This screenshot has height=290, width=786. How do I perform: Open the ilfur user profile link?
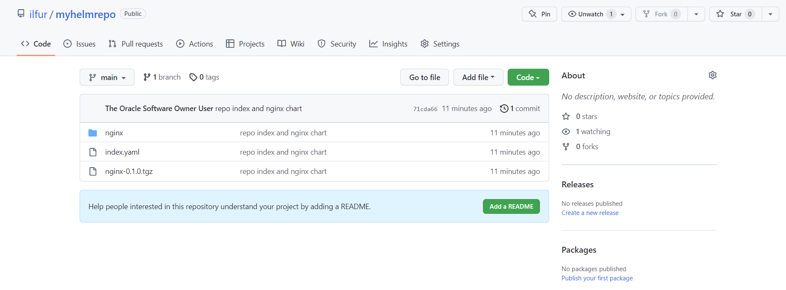tap(38, 14)
